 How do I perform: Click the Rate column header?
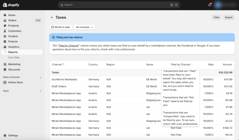211,65
